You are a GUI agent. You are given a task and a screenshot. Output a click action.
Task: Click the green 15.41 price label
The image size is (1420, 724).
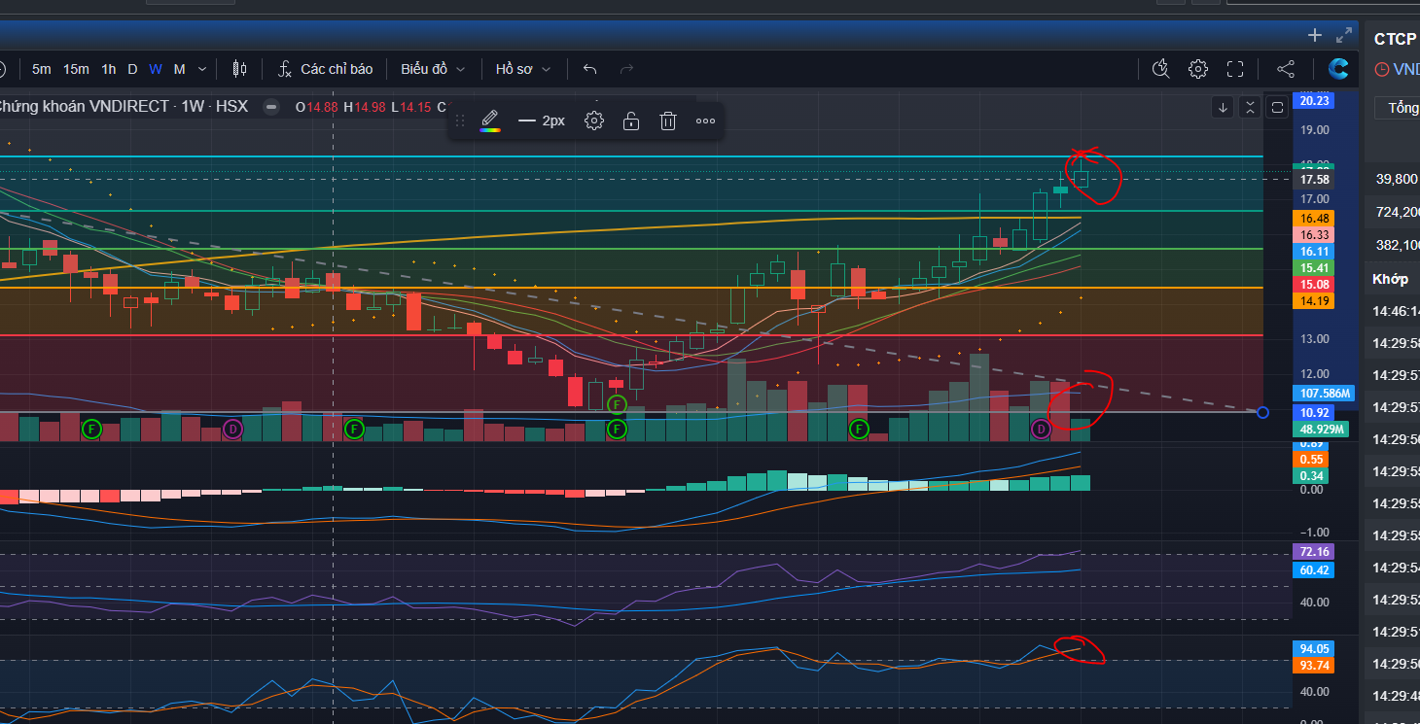pyautogui.click(x=1314, y=267)
